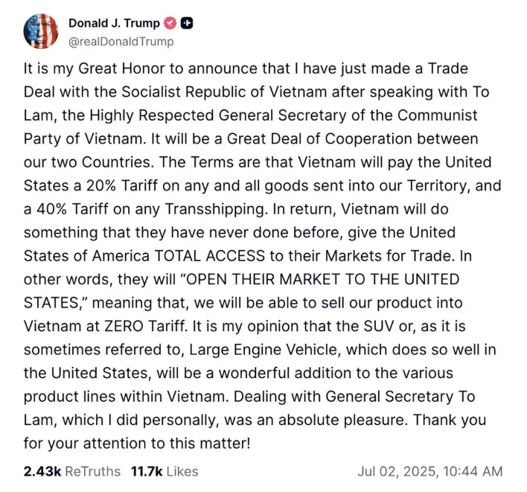The image size is (527, 492).
Task: Click the 20% Tariff text
Action: [122, 186]
